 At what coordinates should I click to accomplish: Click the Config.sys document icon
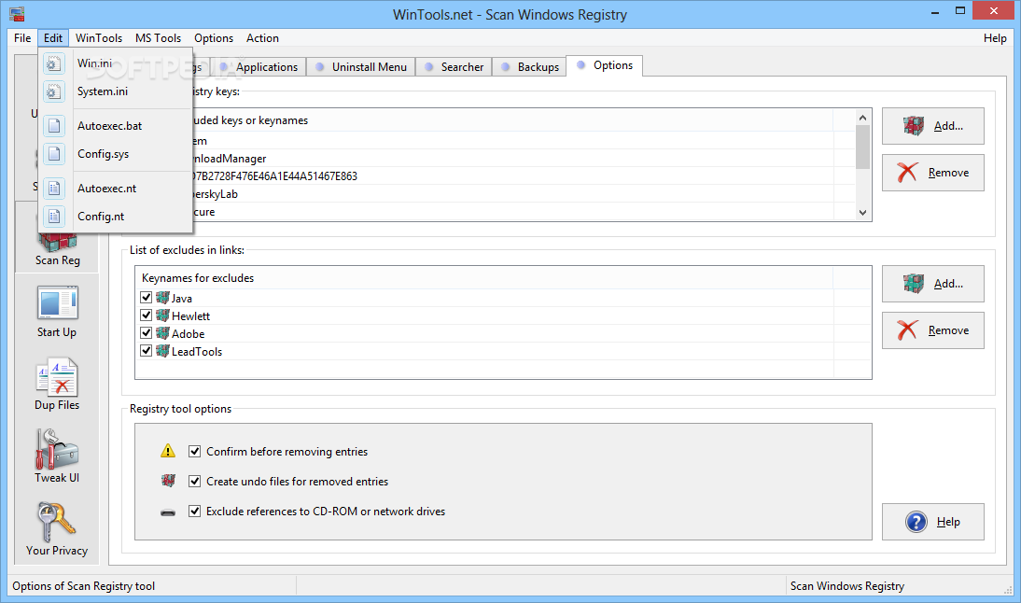54,154
